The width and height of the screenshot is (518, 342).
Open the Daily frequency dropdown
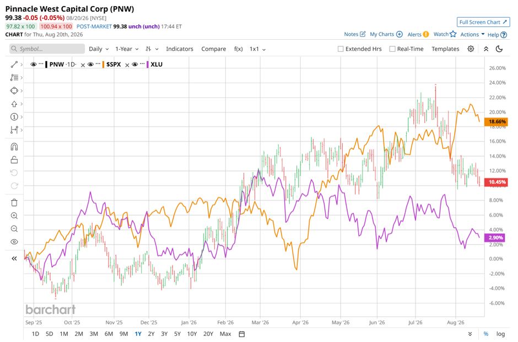99,49
